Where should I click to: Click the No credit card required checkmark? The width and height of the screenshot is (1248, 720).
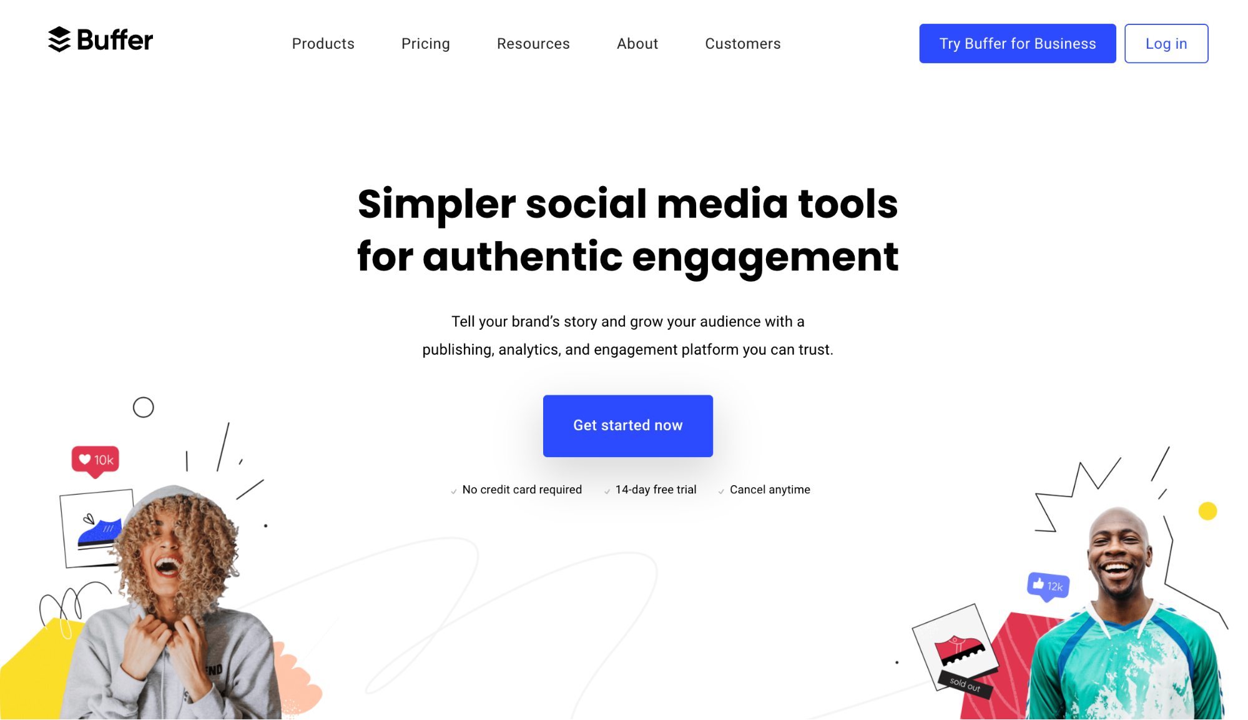coord(452,490)
